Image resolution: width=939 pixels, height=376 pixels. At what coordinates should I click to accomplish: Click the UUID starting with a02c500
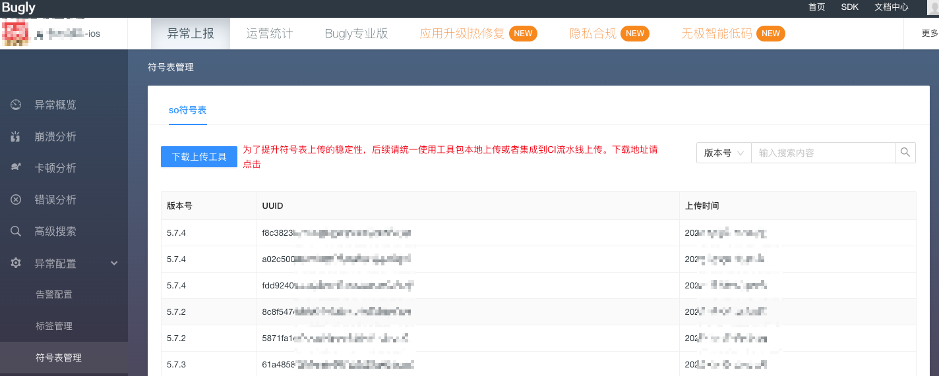(337, 259)
